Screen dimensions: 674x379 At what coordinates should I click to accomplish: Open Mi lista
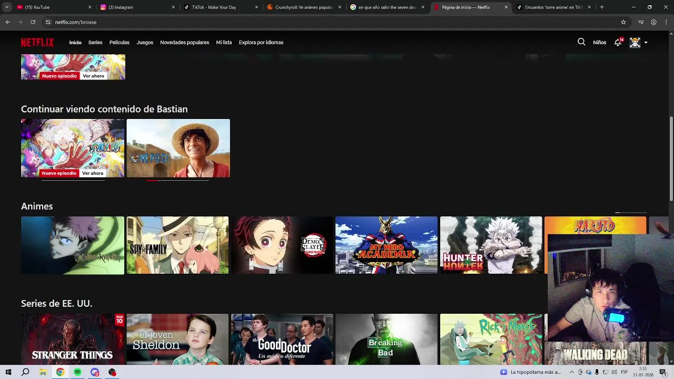pyautogui.click(x=224, y=43)
